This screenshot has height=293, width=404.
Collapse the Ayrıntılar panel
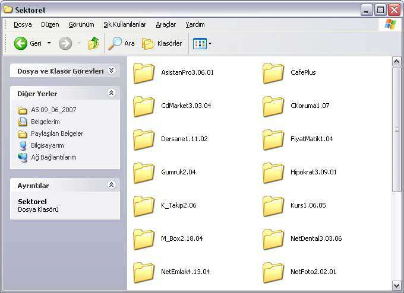111,184
